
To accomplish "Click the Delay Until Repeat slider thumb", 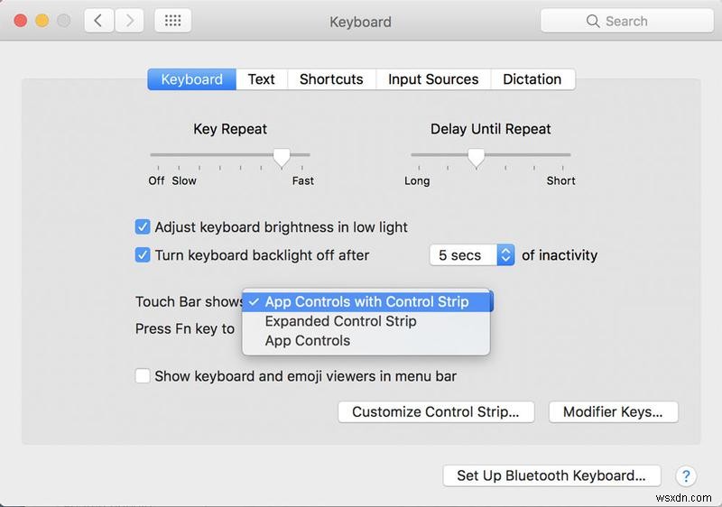I will pos(477,157).
